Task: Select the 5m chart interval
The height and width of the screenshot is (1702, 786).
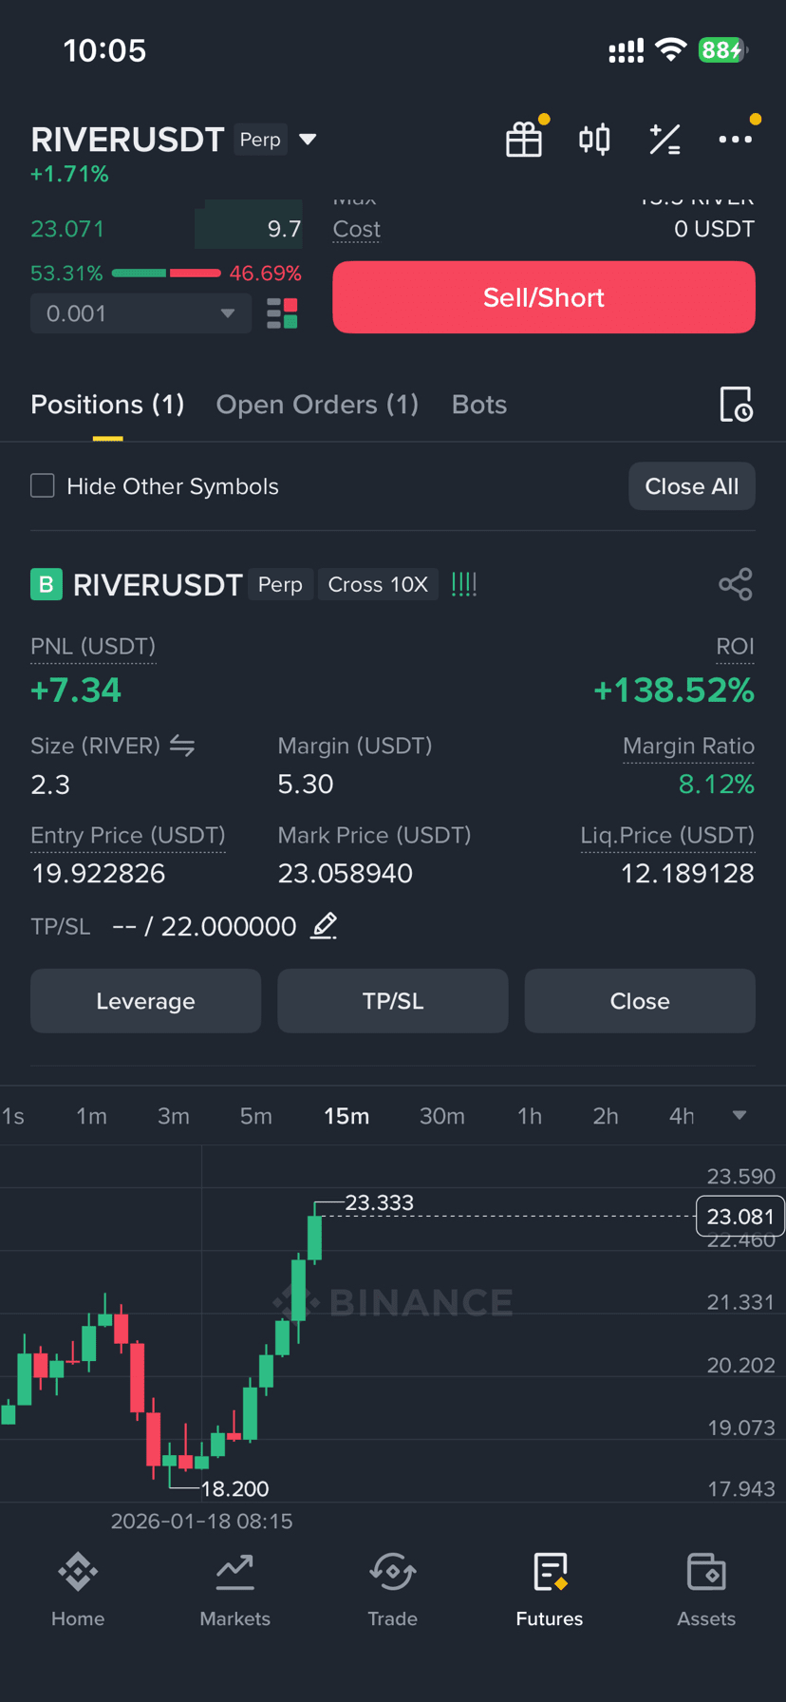Action: (x=255, y=1116)
